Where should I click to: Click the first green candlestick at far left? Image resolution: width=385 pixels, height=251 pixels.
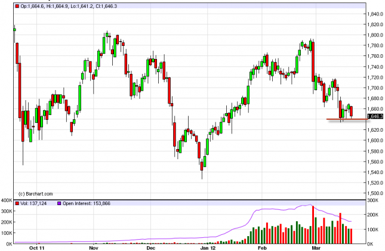pyautogui.click(x=14, y=30)
